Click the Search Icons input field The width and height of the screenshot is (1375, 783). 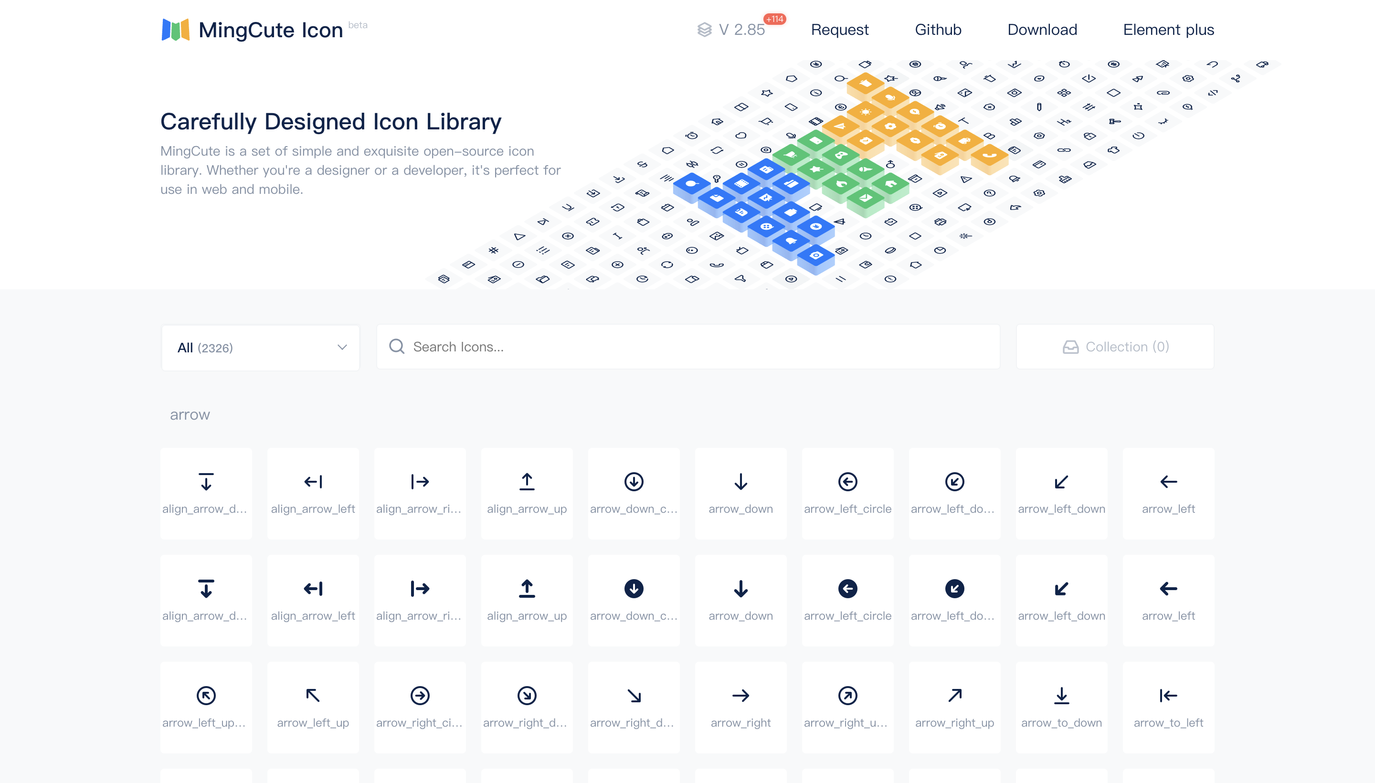coord(688,347)
